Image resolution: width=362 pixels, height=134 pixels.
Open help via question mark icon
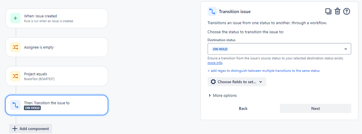(346, 11)
